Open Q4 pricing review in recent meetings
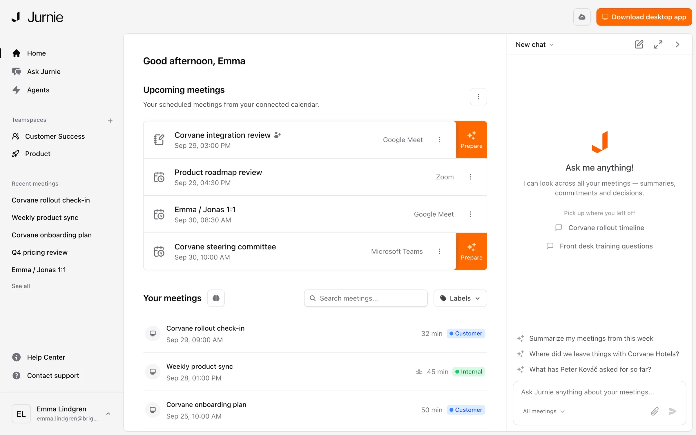Viewport: 696px width, 435px height. click(39, 252)
